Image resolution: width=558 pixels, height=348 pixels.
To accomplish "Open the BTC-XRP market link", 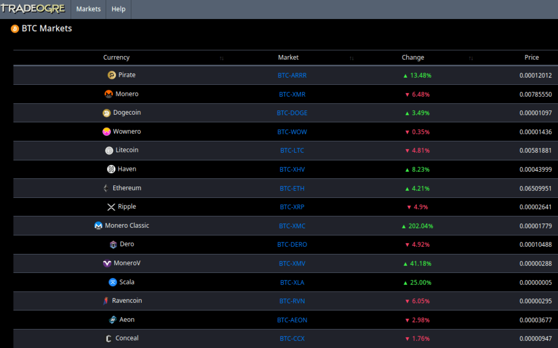I will coord(292,207).
